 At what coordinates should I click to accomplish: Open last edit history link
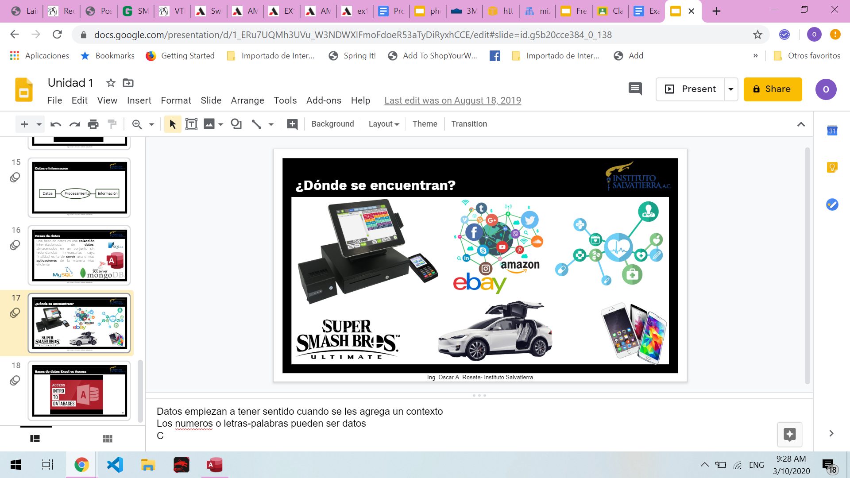(x=452, y=100)
